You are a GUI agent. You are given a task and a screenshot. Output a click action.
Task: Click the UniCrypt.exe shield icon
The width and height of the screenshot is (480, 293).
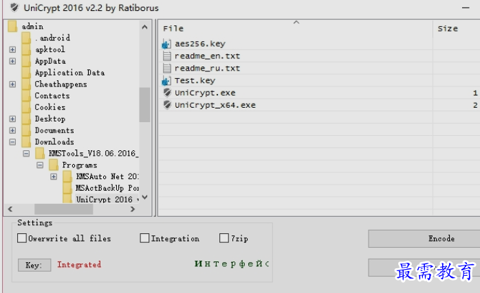[x=167, y=93]
